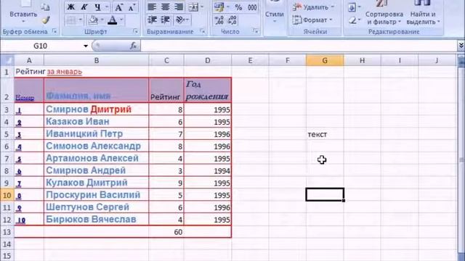Align text right

click(x=179, y=7)
